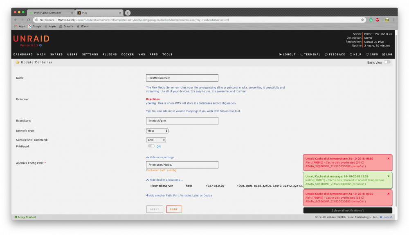This screenshot has width=409, height=235.
Task: Close the Prime/UpdateContainer browser tab
Action: click(x=72, y=13)
